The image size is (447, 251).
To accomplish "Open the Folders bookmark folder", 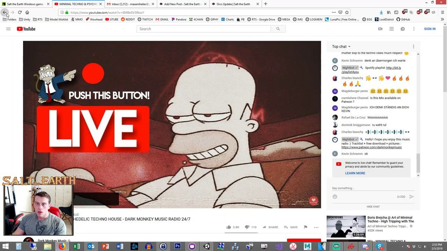I will pyautogui.click(x=9, y=20).
